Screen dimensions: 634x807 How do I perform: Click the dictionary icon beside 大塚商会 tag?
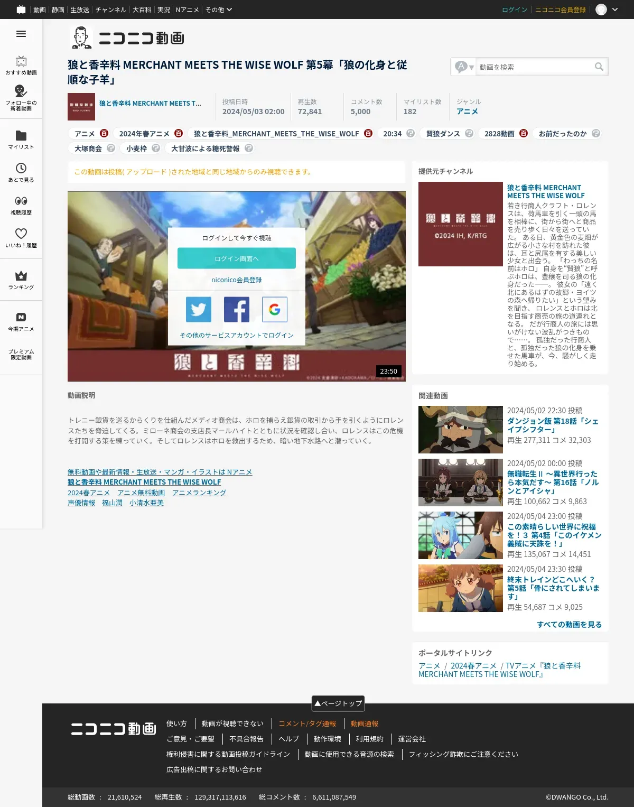pyautogui.click(x=111, y=148)
